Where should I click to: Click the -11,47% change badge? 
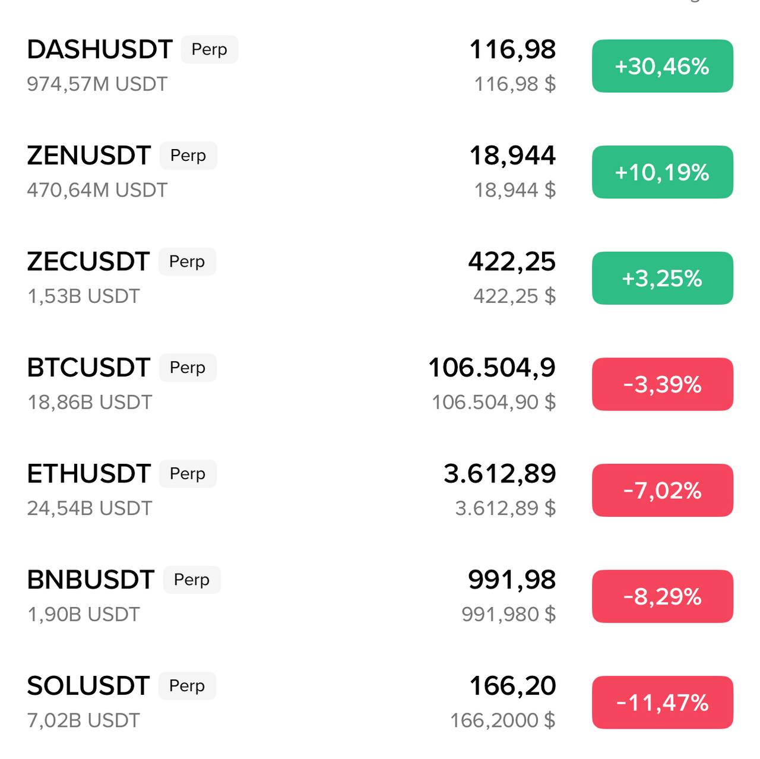662,703
